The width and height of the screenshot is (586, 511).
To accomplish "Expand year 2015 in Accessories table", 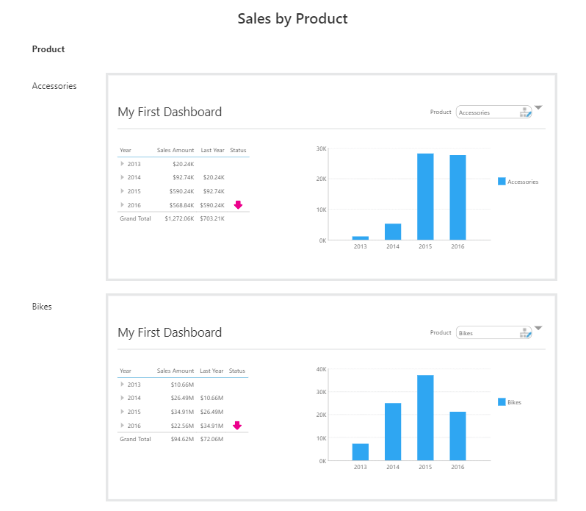I will [x=123, y=191].
